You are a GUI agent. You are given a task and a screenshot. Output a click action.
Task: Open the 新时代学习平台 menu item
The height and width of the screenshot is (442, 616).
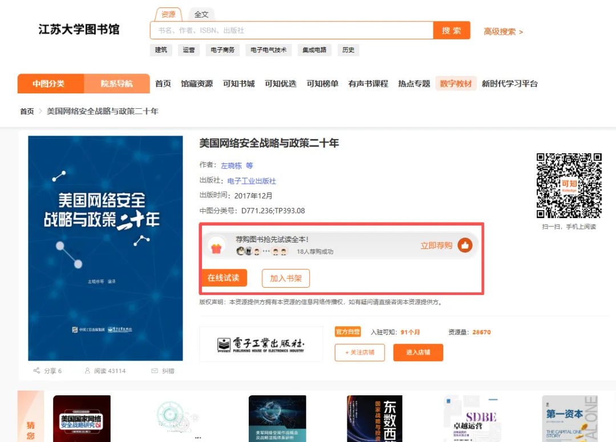tap(509, 84)
